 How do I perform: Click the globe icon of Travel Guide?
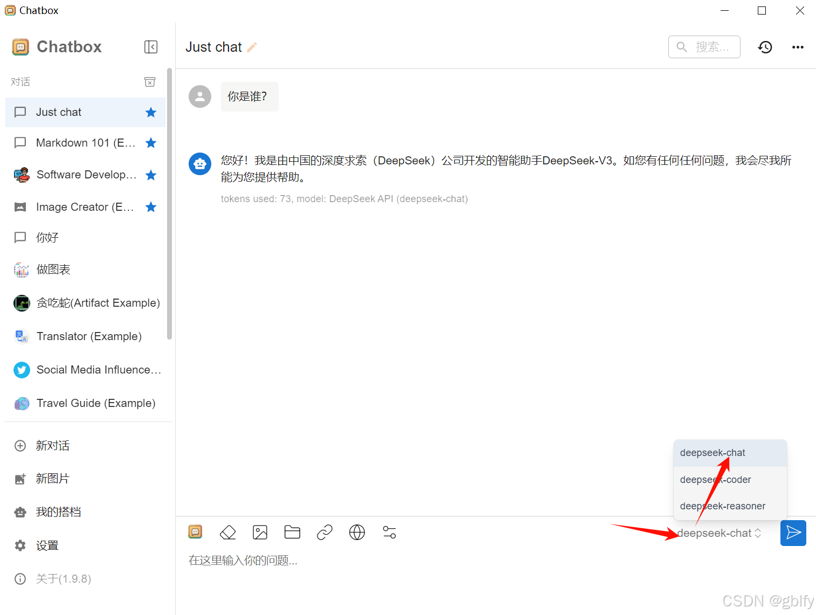pos(22,403)
